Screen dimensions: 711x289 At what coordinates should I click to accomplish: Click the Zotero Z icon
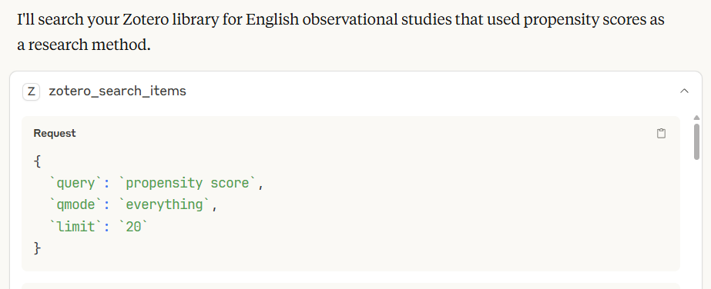(32, 91)
